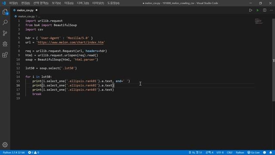Screen dimensions: 275x155
Task: Click the line 16, column 51 indicator
Action: point(195,152)
